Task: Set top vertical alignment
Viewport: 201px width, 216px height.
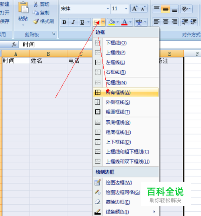Action: click(156, 9)
